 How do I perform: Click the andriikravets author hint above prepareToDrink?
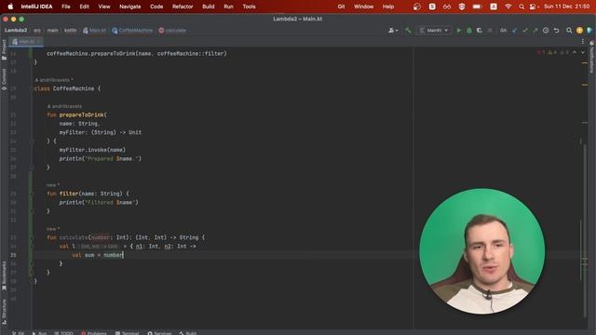click(x=64, y=106)
